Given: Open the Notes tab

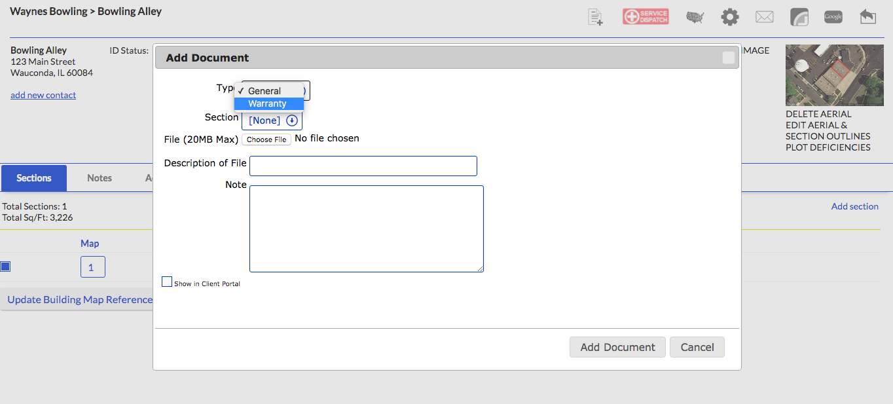Looking at the screenshot, I should click(x=100, y=178).
